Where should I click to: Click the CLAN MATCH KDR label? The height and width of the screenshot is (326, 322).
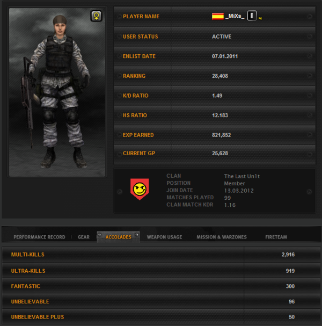point(189,205)
